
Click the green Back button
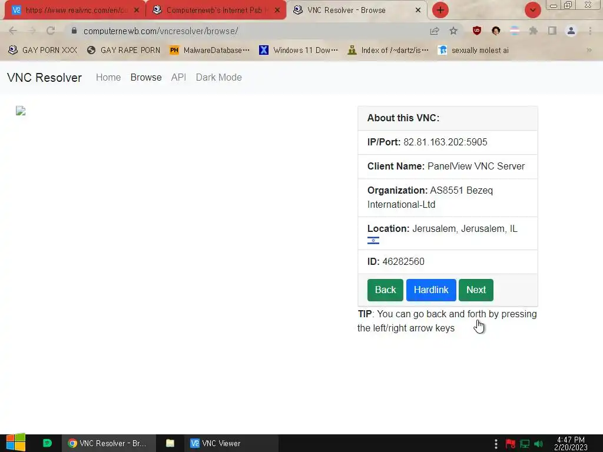coord(385,290)
